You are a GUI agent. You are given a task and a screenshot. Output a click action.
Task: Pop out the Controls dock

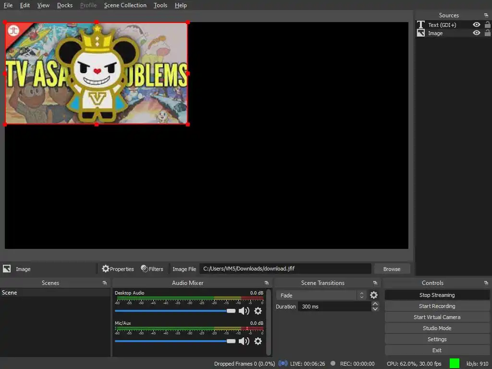pos(486,283)
